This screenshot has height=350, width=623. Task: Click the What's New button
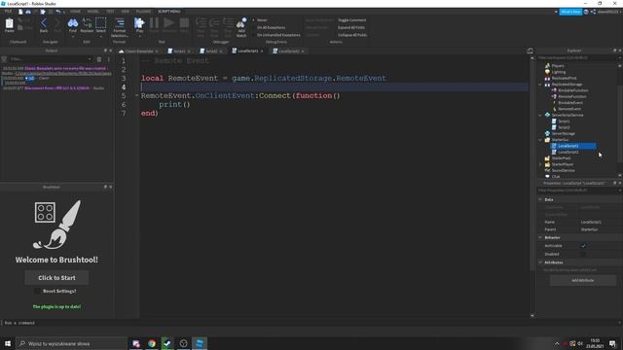[570, 12]
